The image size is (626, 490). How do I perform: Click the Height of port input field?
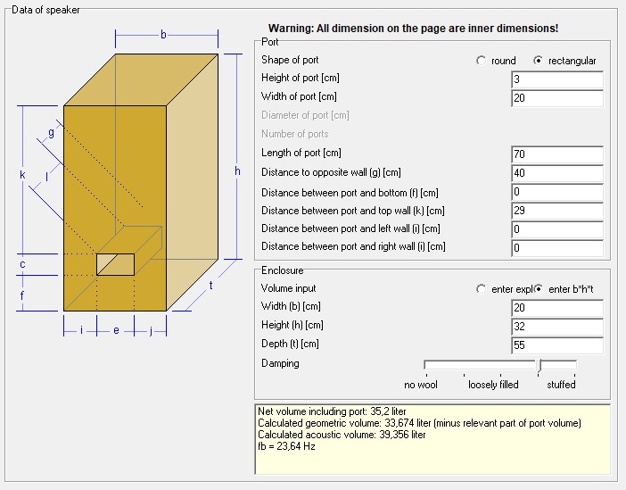(x=557, y=79)
